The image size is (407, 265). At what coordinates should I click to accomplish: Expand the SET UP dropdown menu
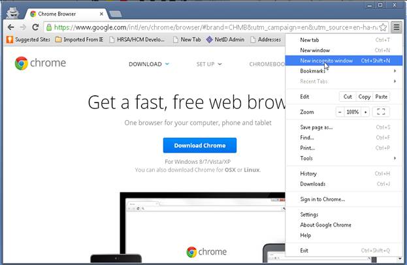(x=209, y=64)
